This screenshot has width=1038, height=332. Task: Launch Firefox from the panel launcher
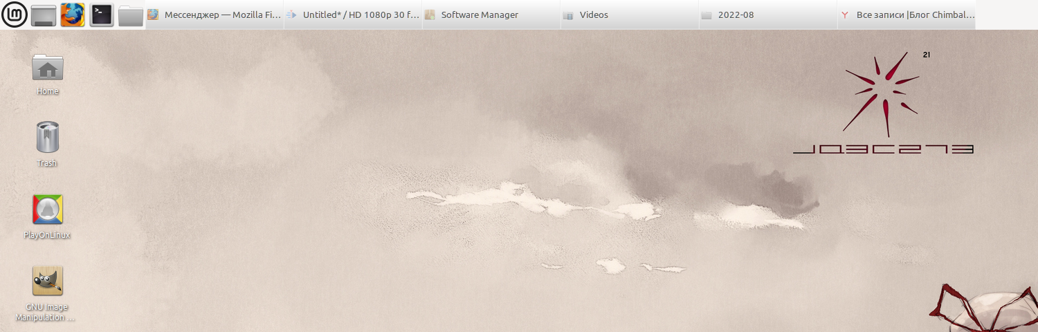click(73, 15)
